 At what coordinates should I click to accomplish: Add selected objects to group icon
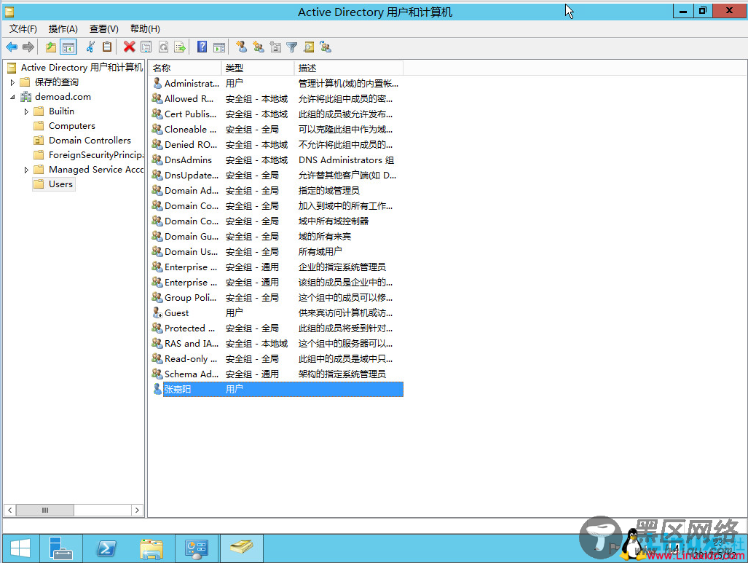pyautogui.click(x=326, y=47)
